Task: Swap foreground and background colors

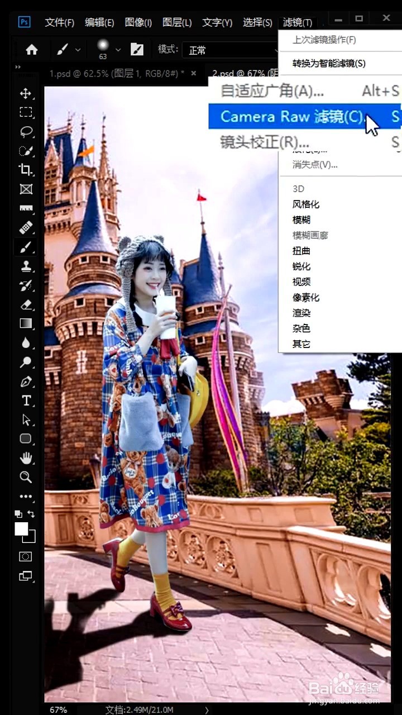Action: 31,513
